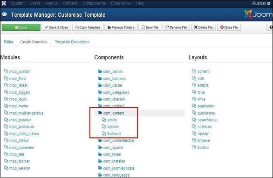Open Manage Folders
Screen dimensions: 273x178
click(x=121, y=27)
